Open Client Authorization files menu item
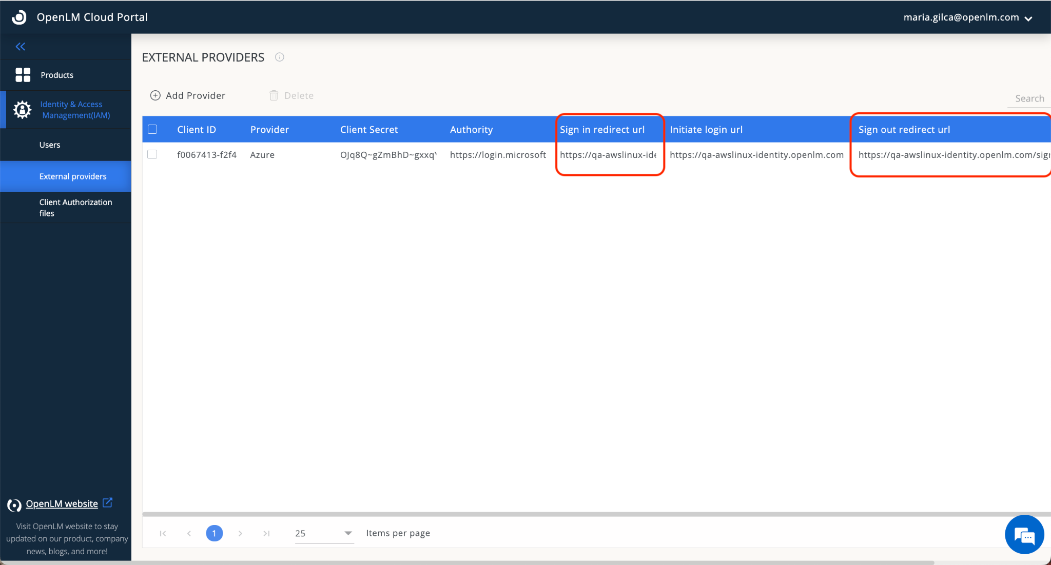The width and height of the screenshot is (1051, 565). 75,208
